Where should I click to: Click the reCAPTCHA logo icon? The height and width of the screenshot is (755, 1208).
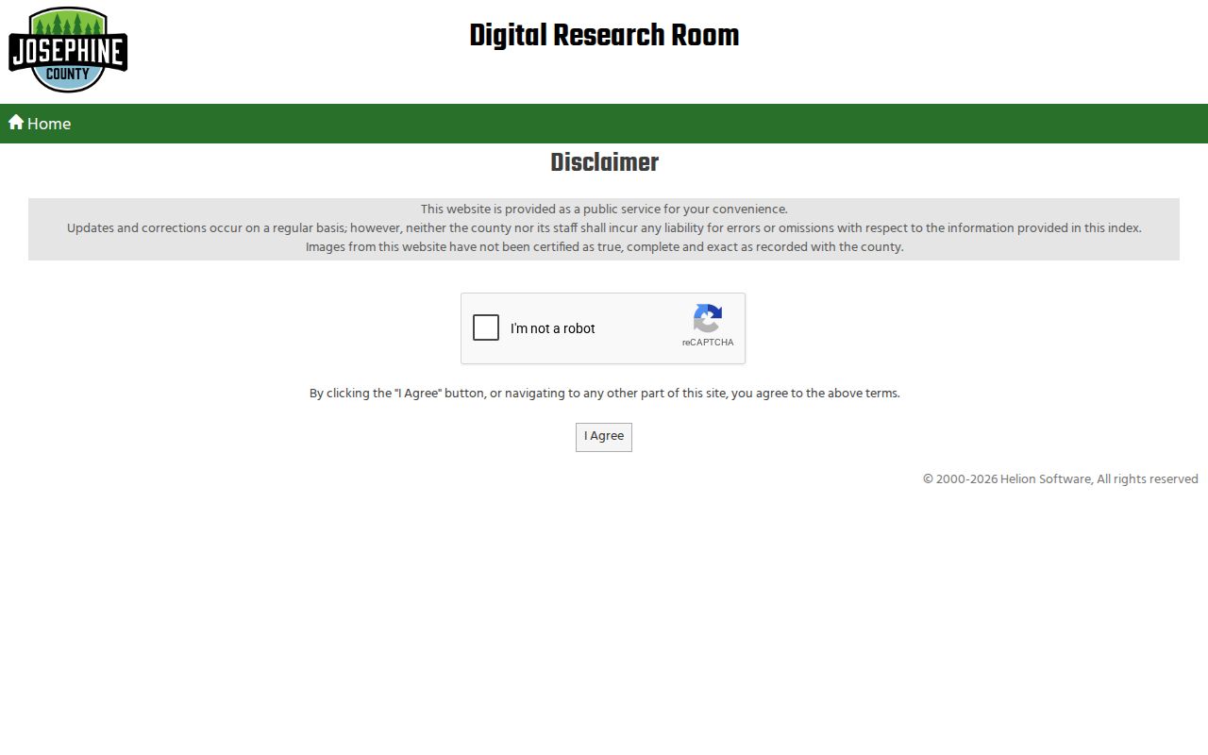(708, 318)
